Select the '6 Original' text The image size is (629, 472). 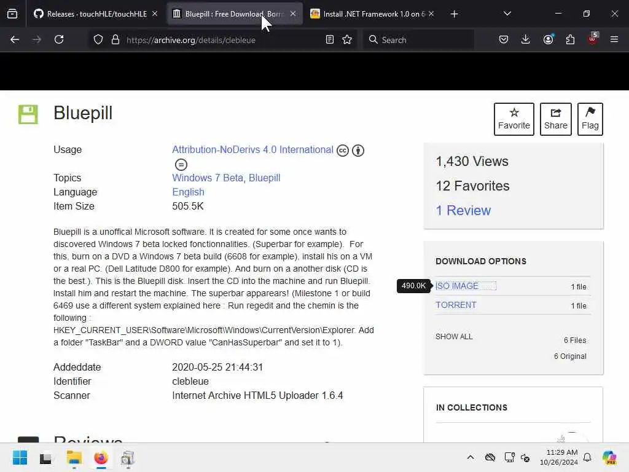click(x=570, y=356)
